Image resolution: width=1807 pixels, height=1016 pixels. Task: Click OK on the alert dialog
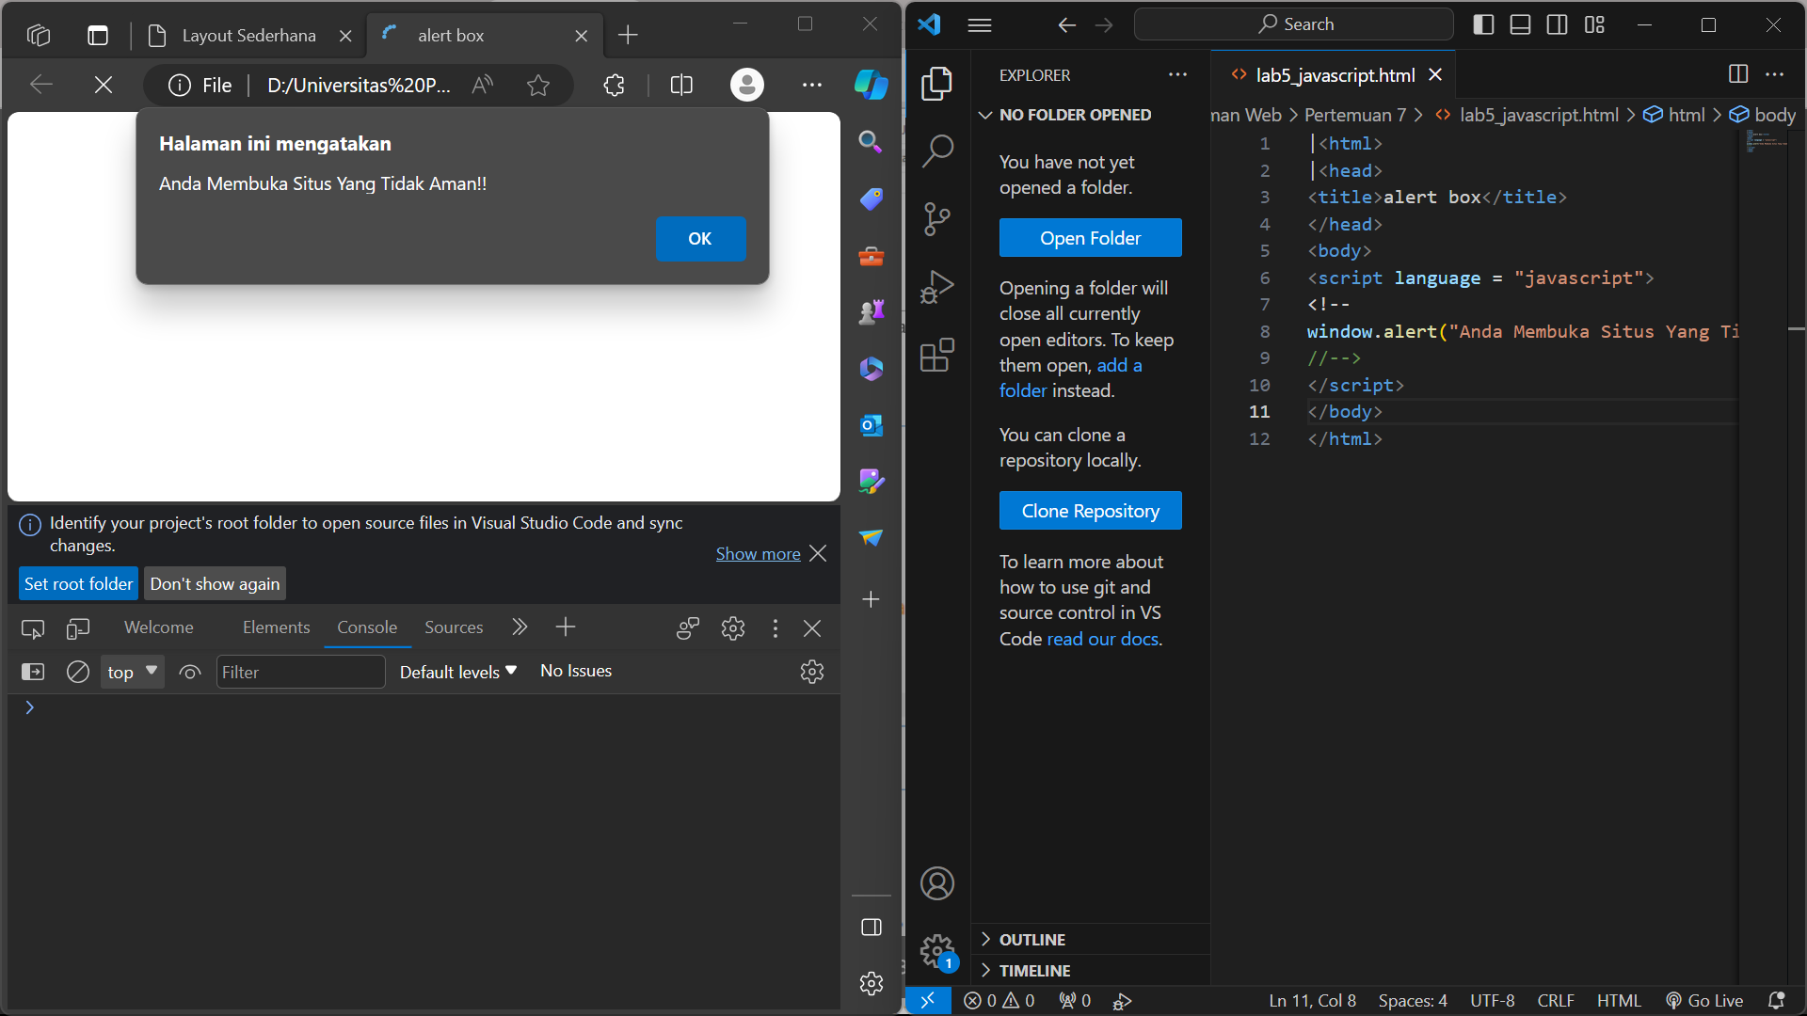coord(700,238)
